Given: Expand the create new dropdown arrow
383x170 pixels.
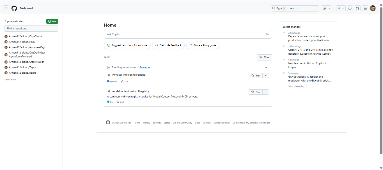Looking at the screenshot, I should tap(343, 8).
